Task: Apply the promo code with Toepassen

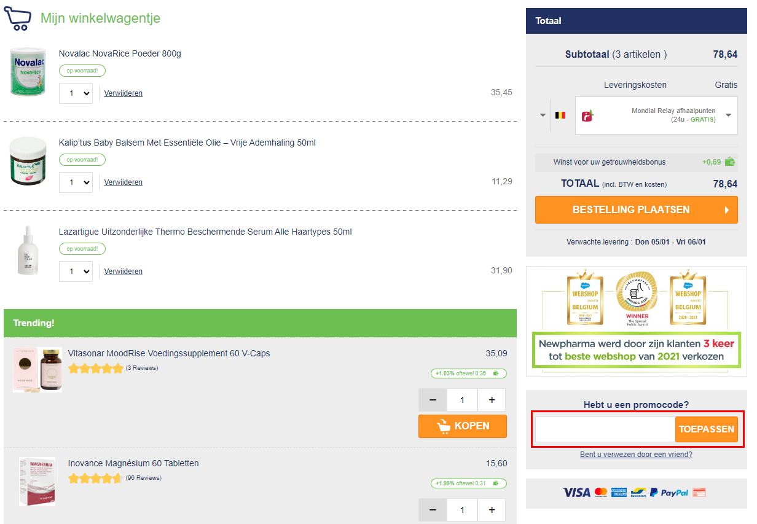Action: tap(707, 429)
